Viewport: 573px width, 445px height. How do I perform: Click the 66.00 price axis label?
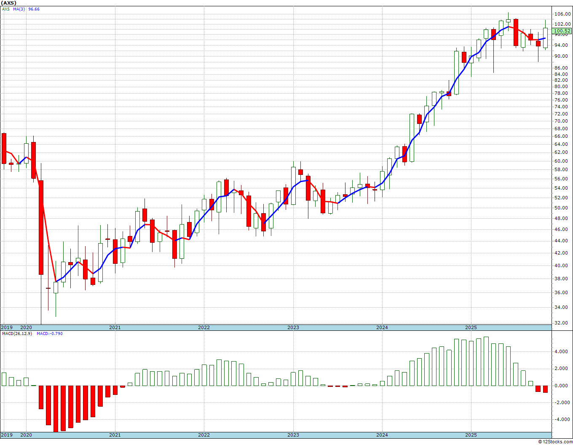(562, 136)
